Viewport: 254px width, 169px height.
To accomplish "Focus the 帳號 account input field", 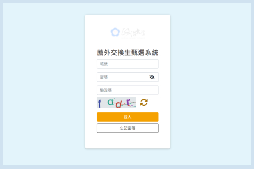I will [127, 64].
